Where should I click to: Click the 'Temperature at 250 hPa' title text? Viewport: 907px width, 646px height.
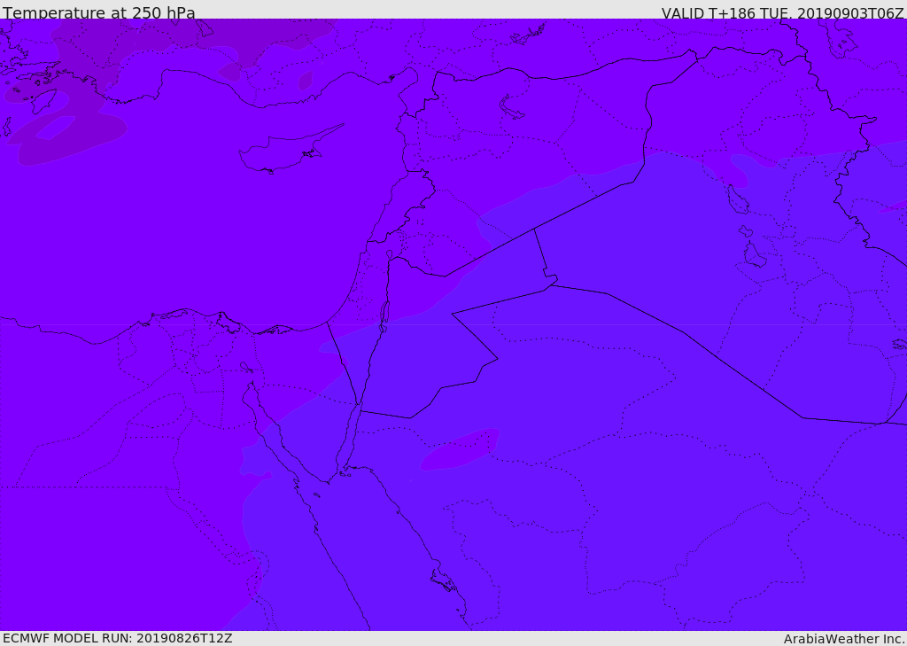(x=99, y=12)
